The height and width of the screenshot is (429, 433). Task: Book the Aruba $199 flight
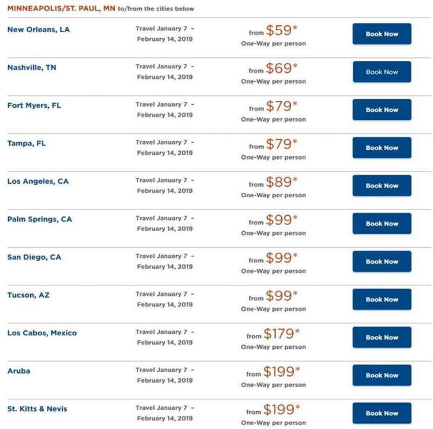click(382, 375)
